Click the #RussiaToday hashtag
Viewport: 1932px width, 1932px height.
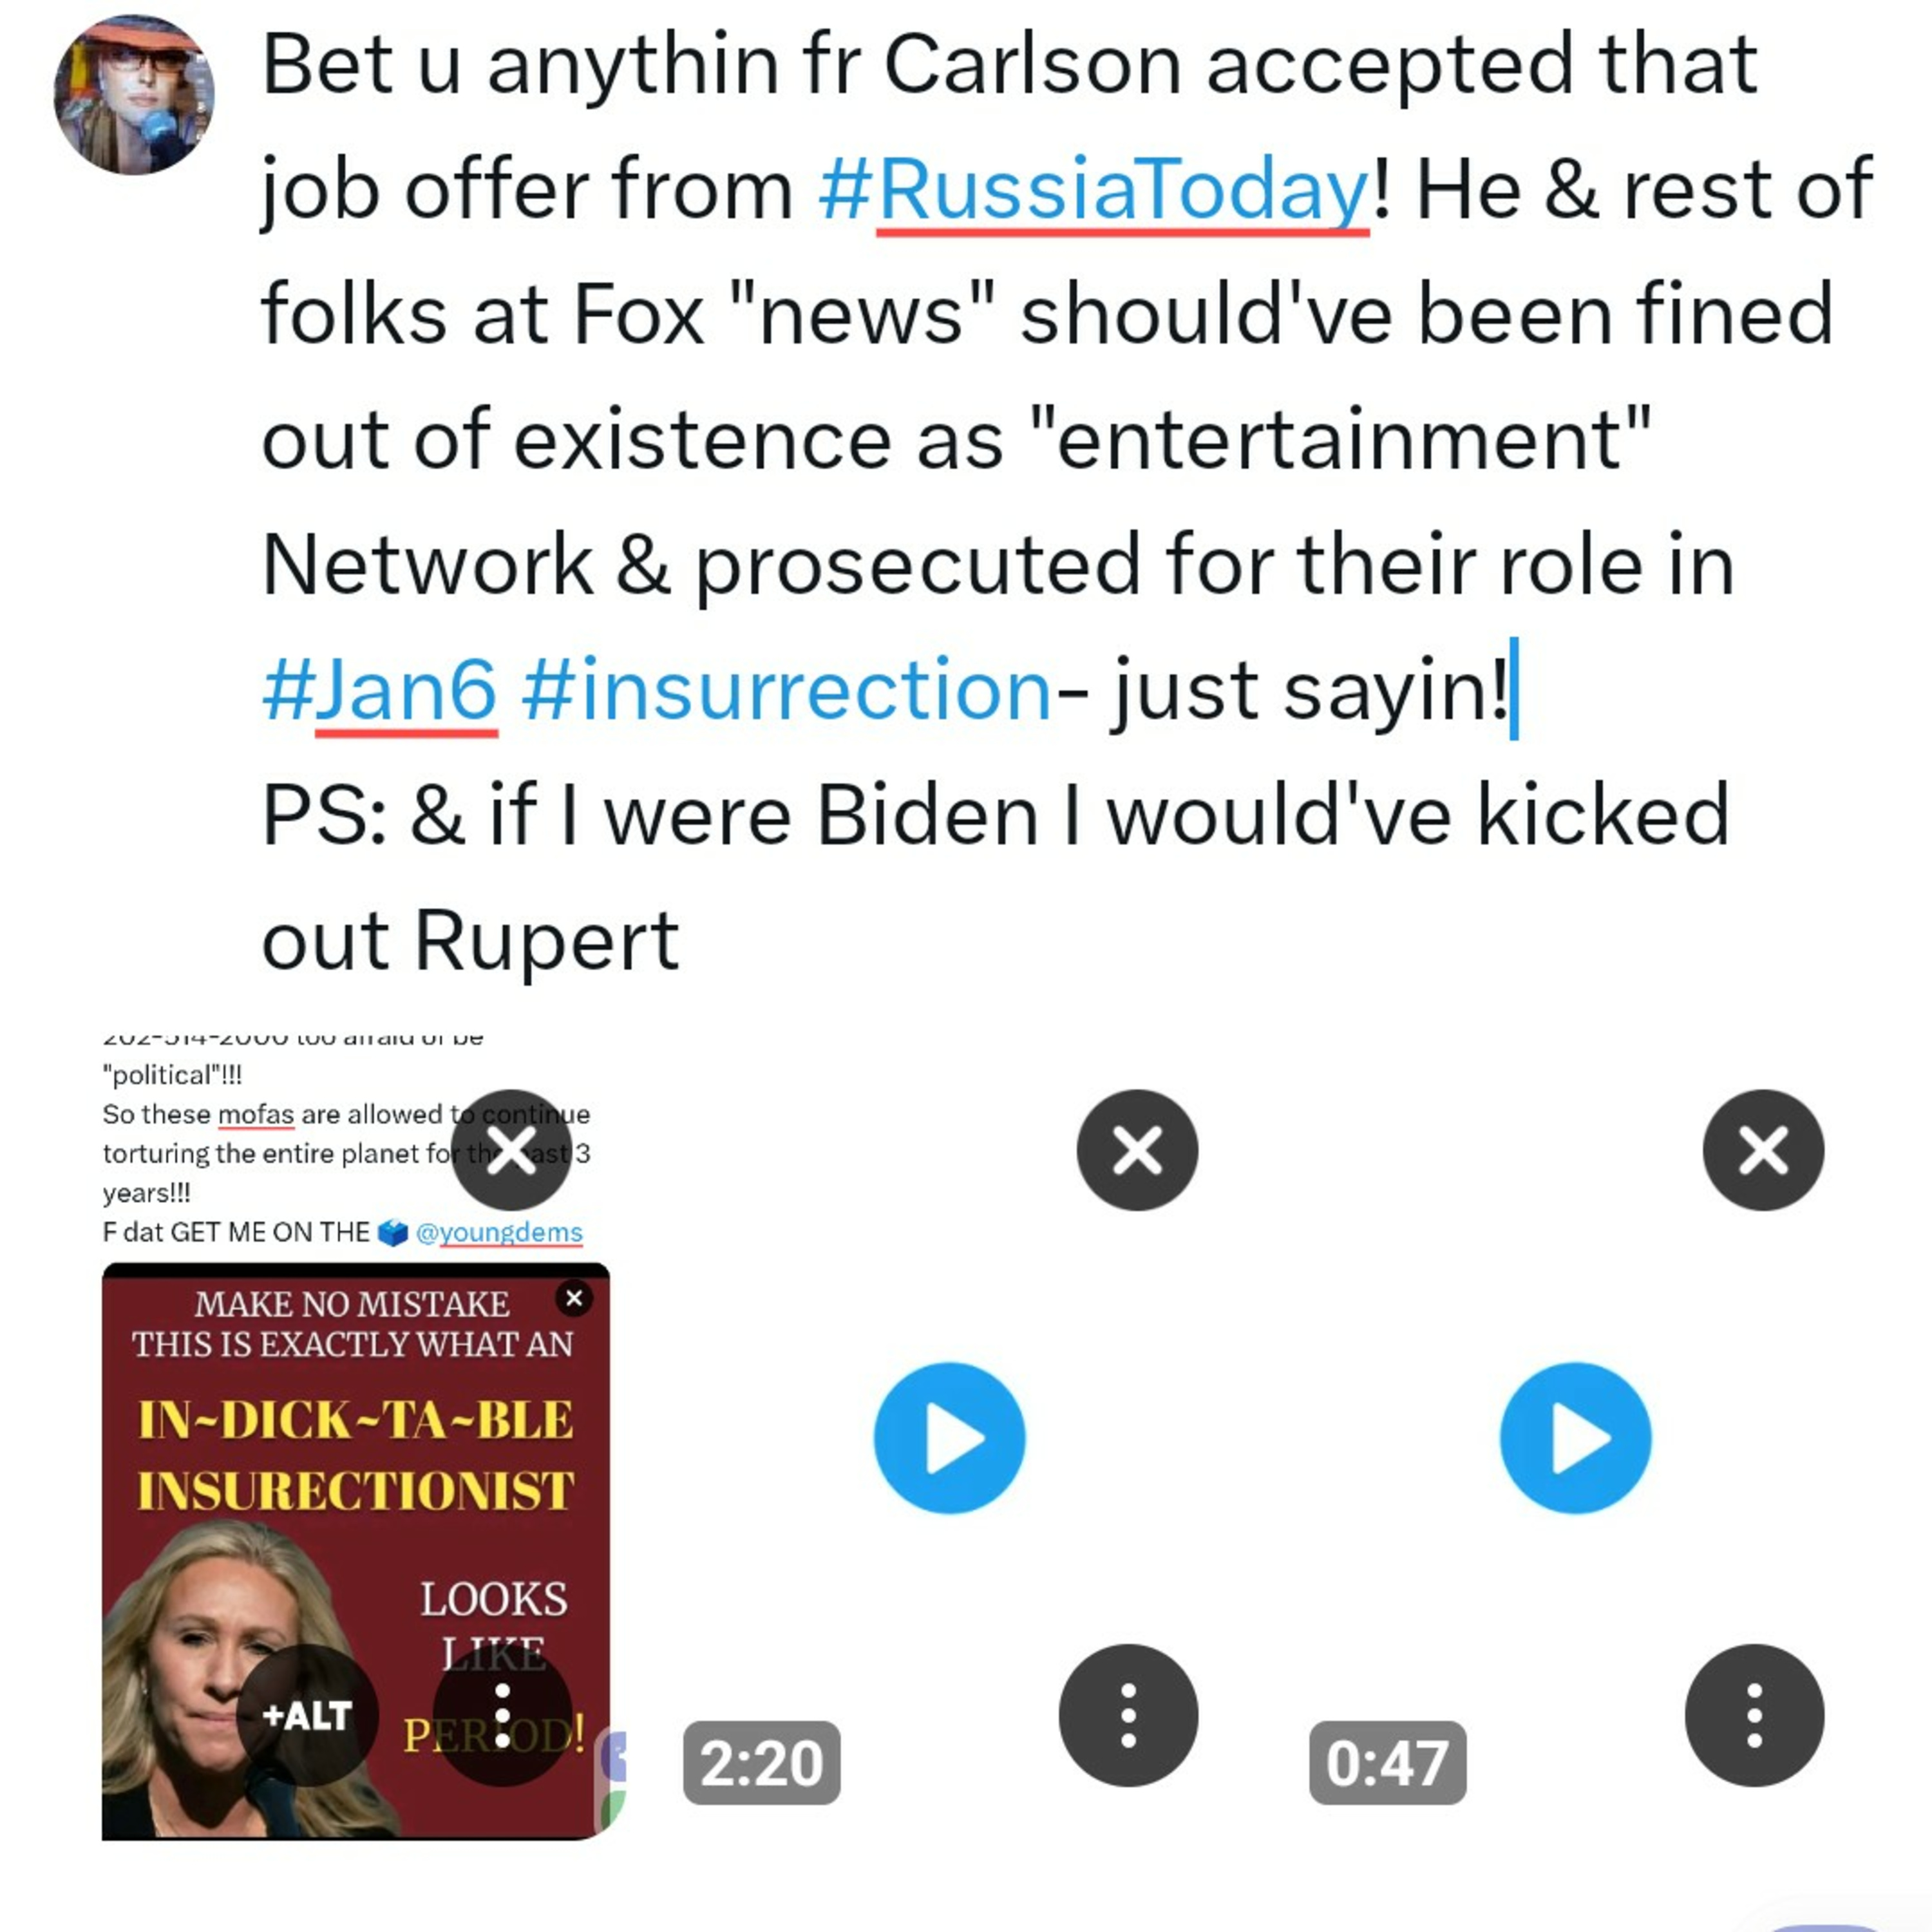[1093, 189]
